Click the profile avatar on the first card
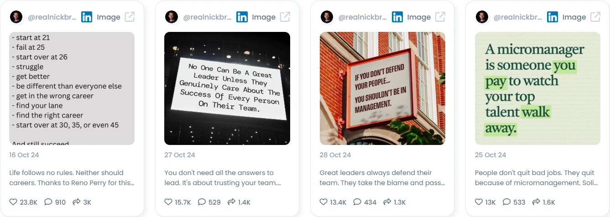Viewport: 610px width, 217px height. (16, 17)
